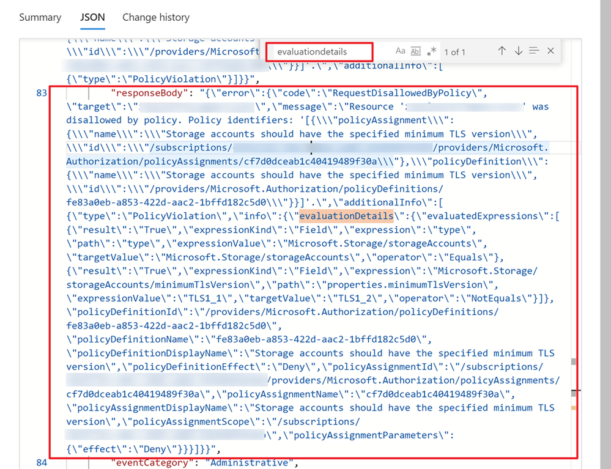The width and height of the screenshot is (611, 469).
Task: Click the policyAssignmentParameters text
Action: click(366, 435)
